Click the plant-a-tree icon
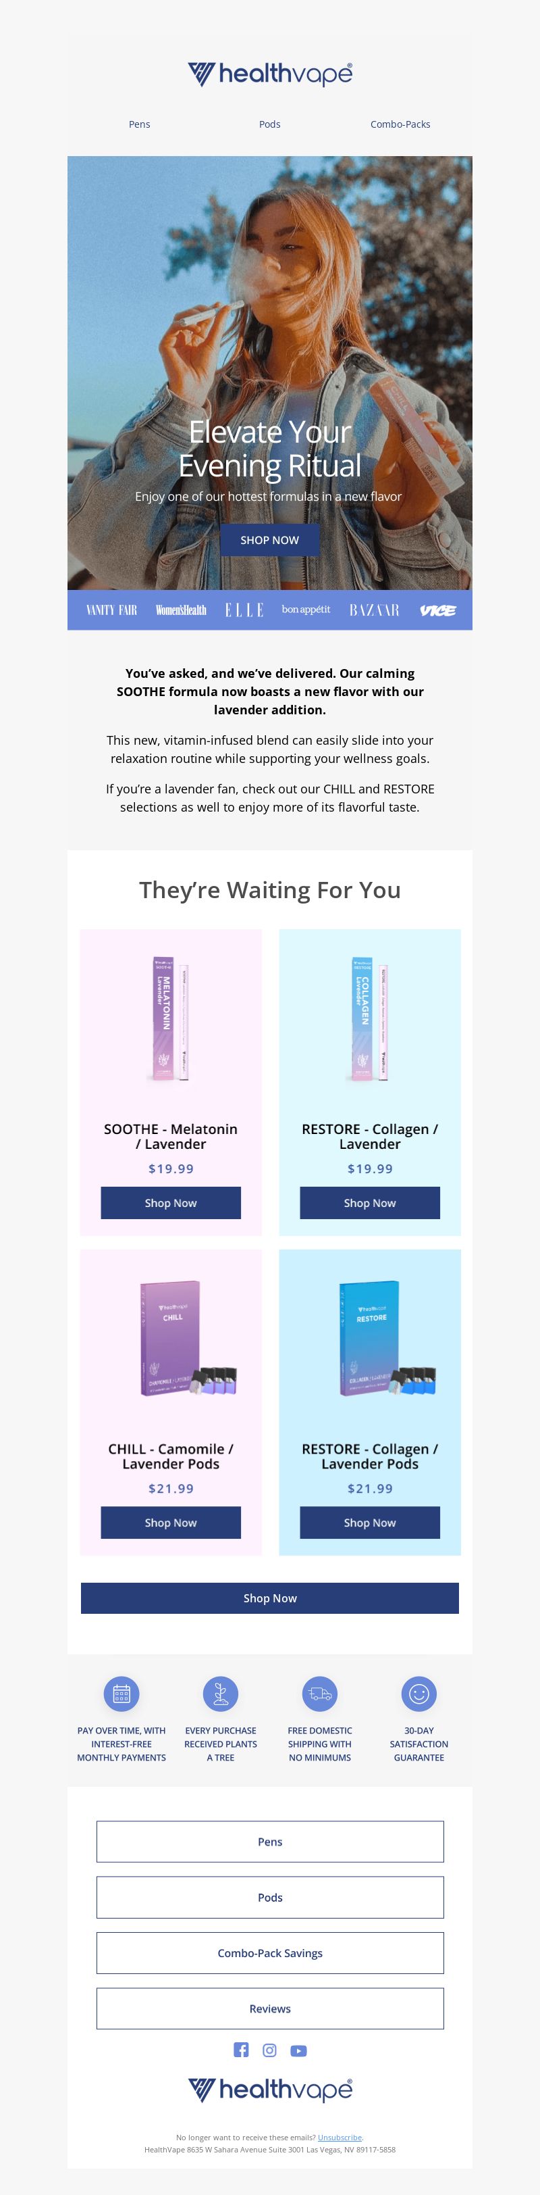540x2195 pixels. click(221, 1693)
